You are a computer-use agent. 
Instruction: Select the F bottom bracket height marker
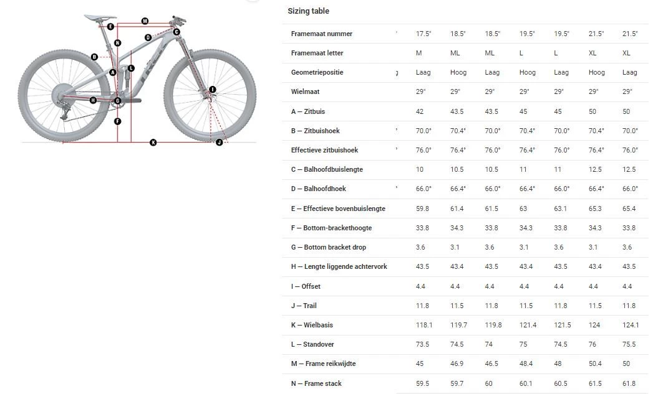118,121
